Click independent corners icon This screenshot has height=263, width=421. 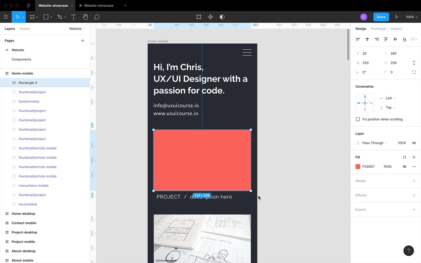coord(414,72)
